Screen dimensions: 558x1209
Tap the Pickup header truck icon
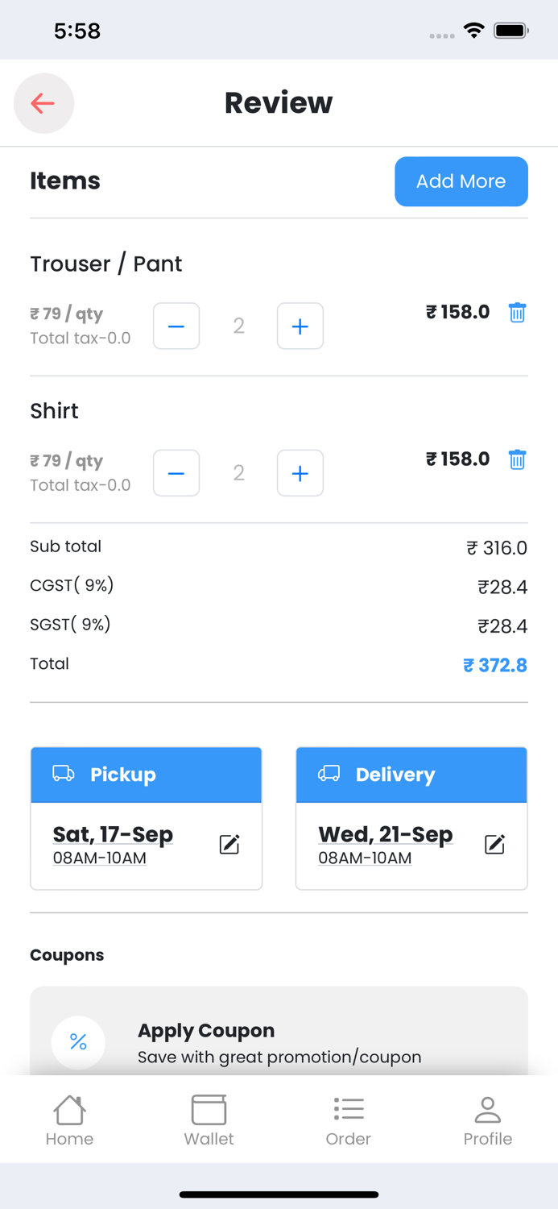tap(63, 774)
